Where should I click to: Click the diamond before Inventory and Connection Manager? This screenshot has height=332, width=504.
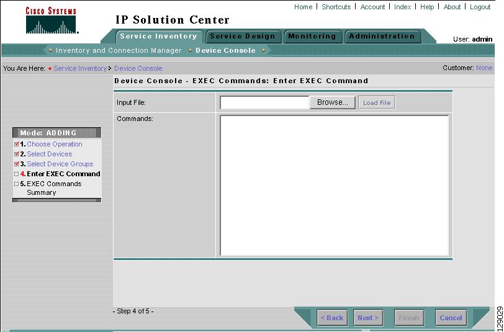(x=50, y=50)
